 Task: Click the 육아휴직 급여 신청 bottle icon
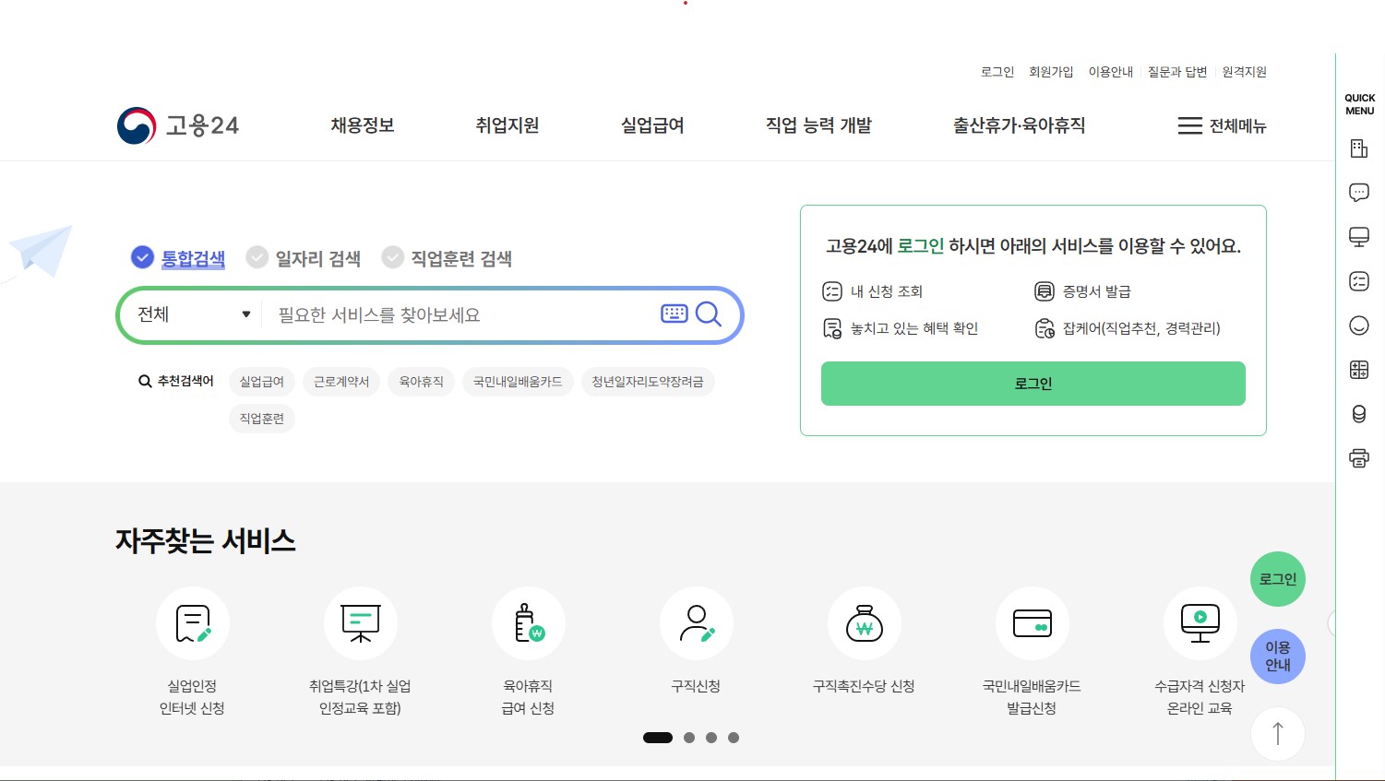528,622
